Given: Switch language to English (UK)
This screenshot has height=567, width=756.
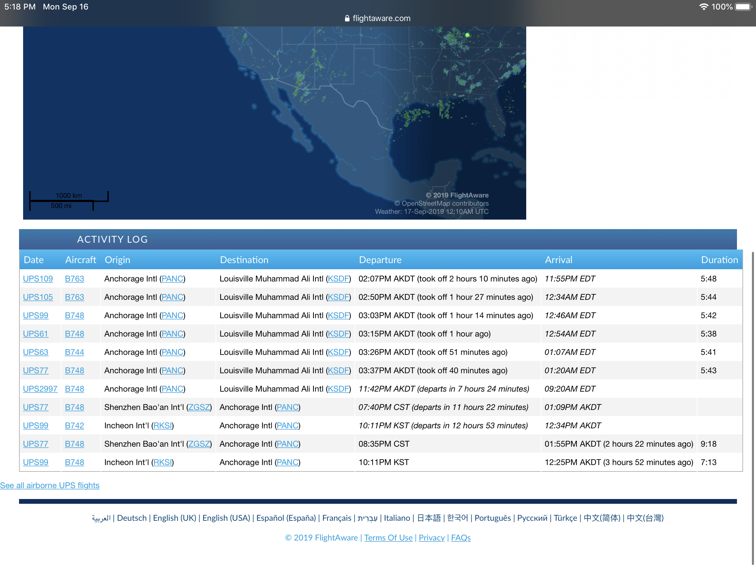Looking at the screenshot, I should (175, 518).
